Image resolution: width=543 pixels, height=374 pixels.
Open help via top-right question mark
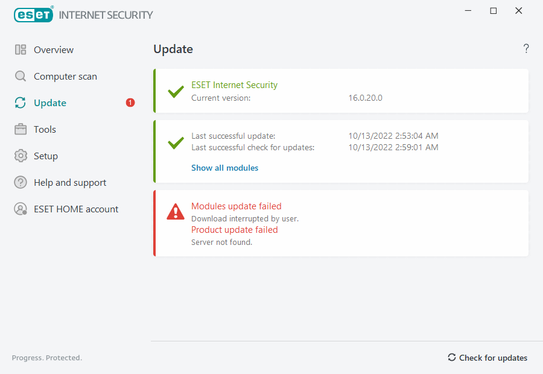point(526,49)
